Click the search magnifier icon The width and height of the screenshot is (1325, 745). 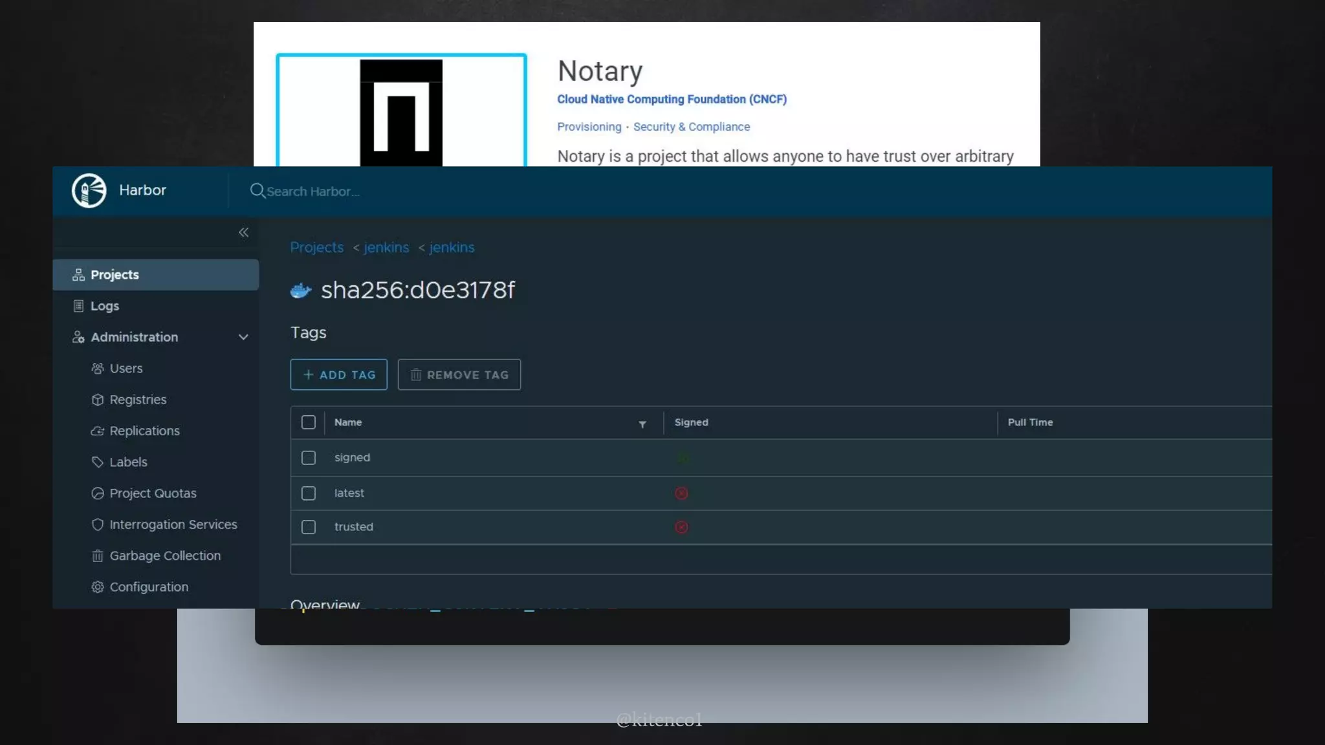[x=257, y=191]
